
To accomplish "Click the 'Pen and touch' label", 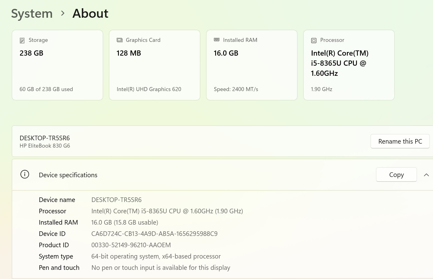I will [59, 268].
